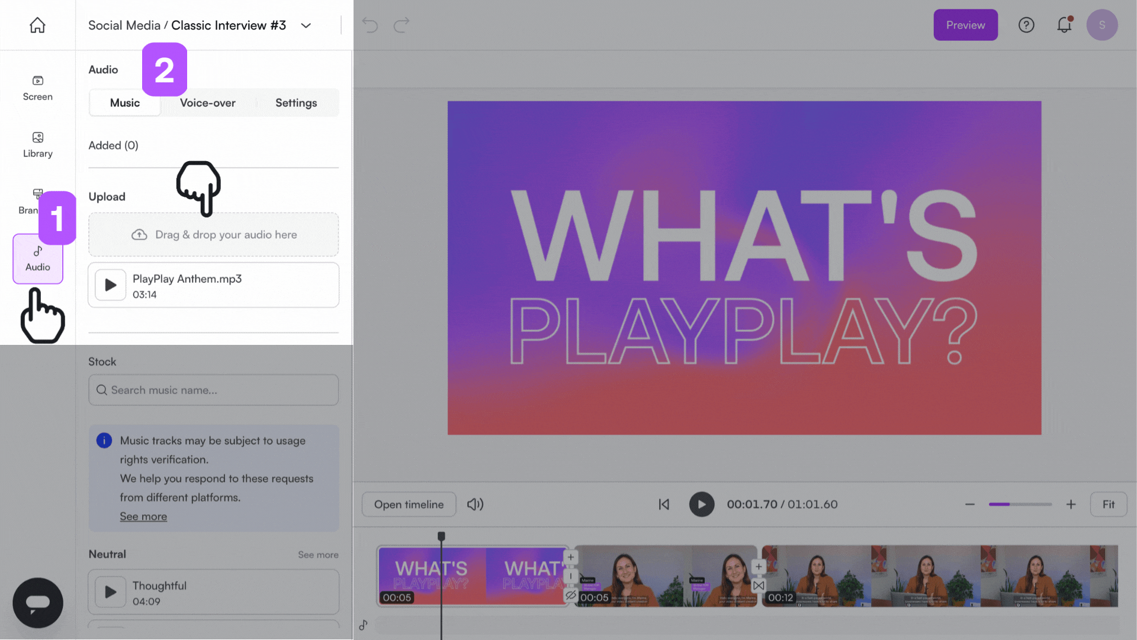
Task: Add a screen after the second clip
Action: coord(759,567)
